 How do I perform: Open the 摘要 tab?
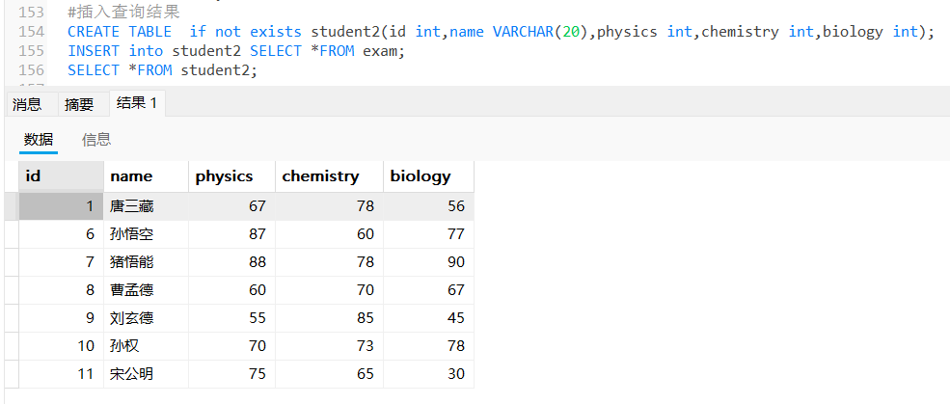click(79, 104)
